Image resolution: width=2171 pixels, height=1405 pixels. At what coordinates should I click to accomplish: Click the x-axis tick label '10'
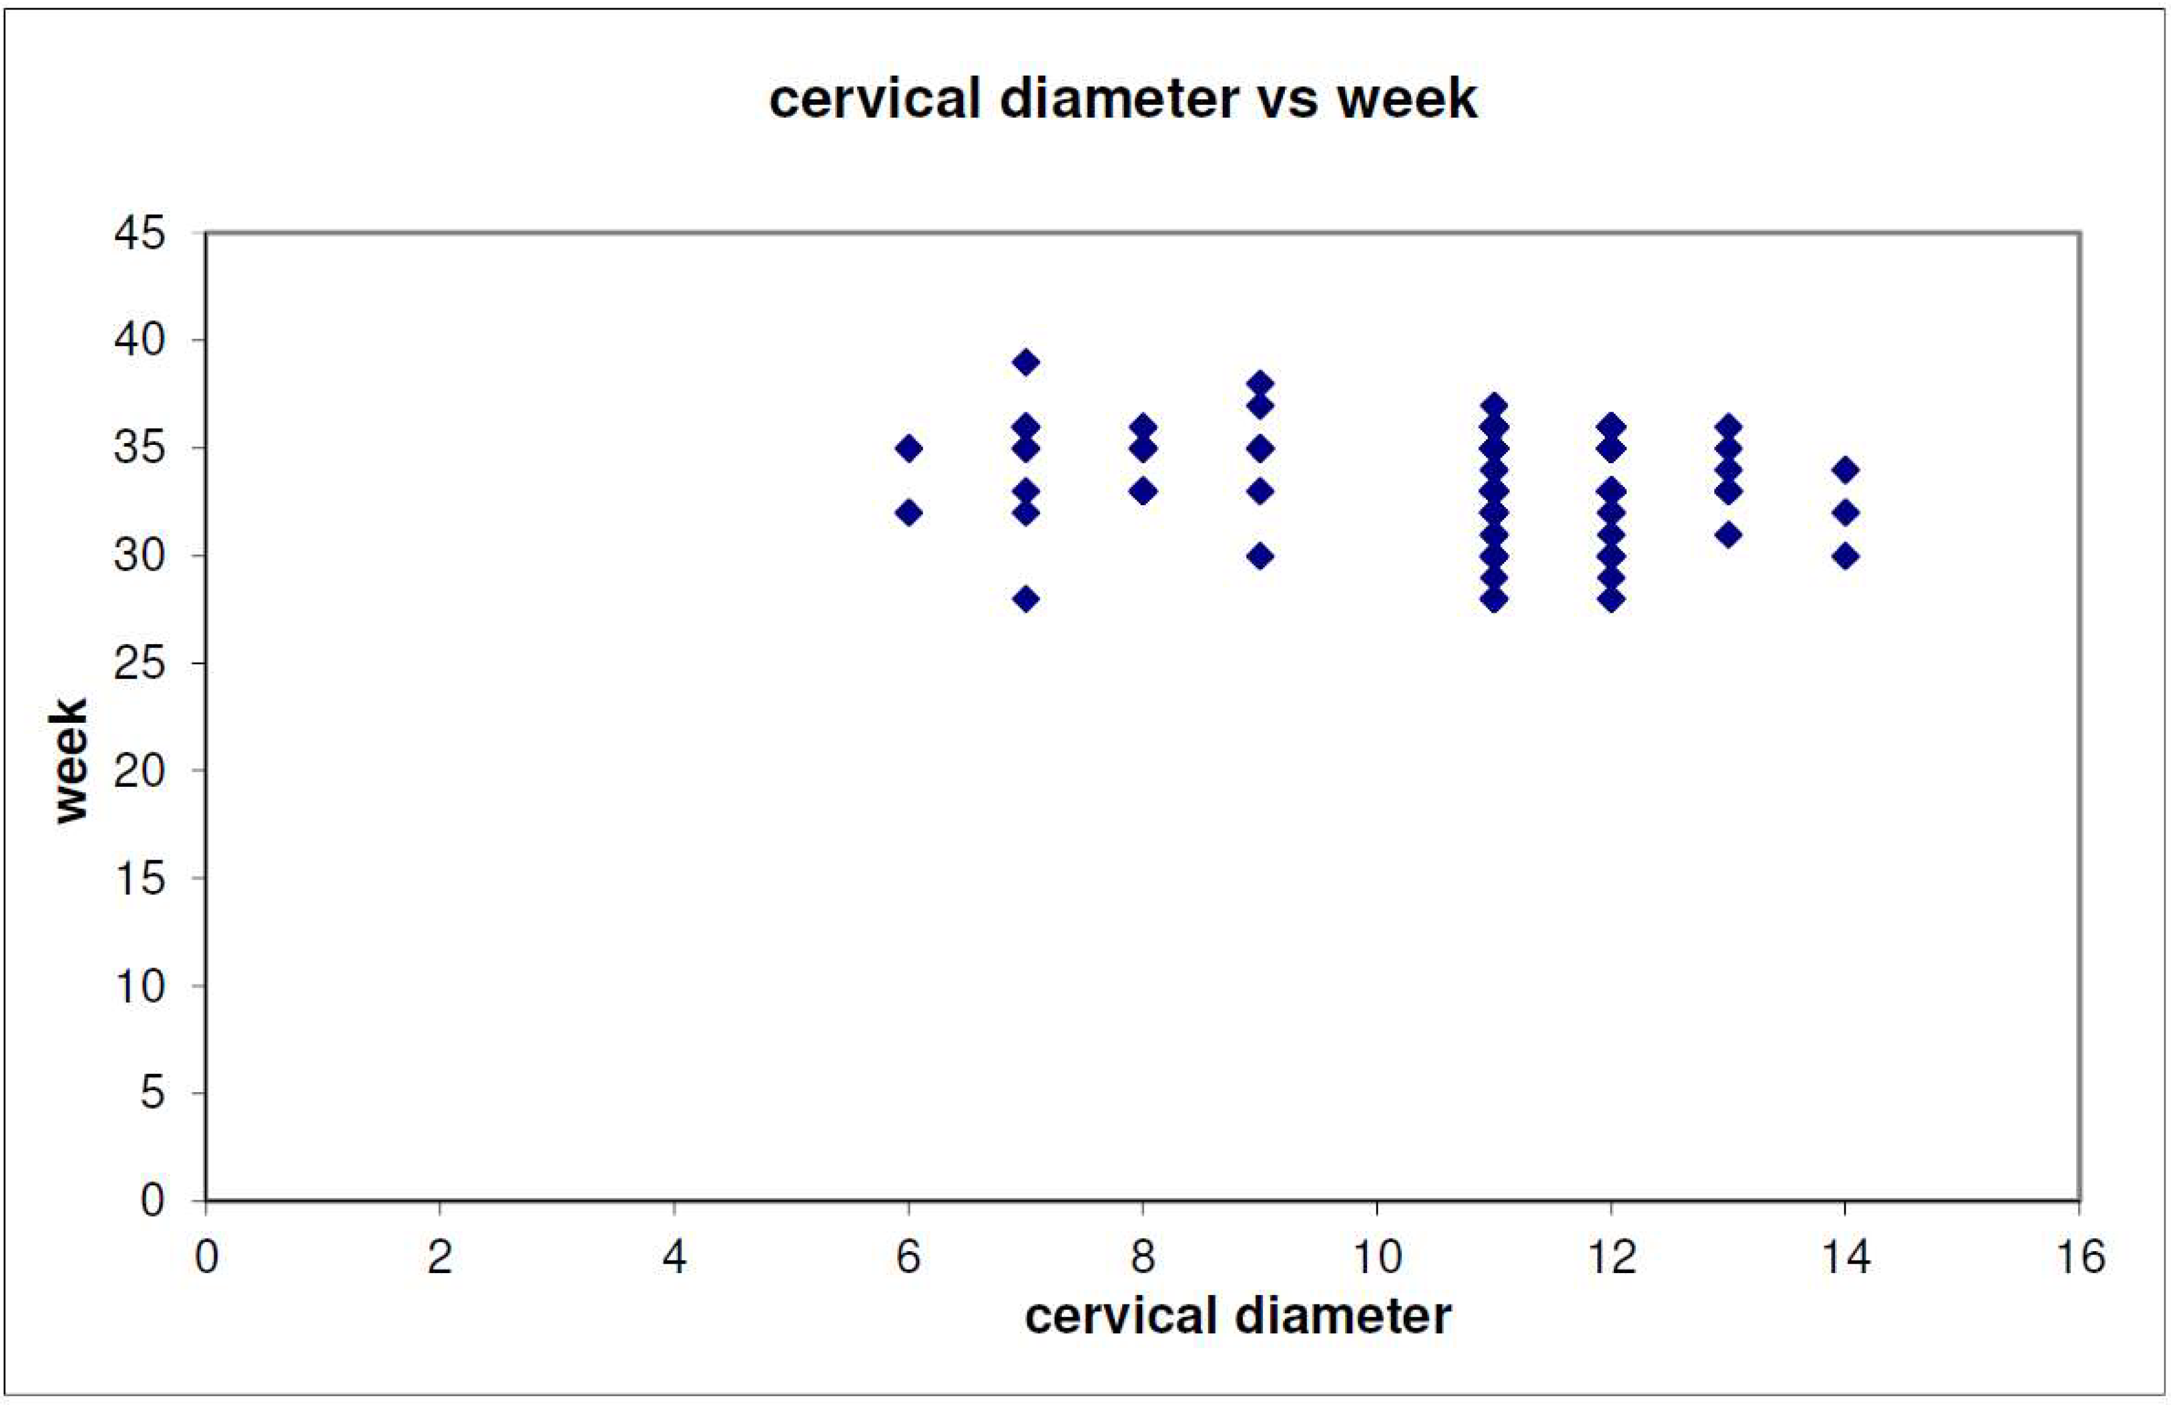[1377, 1257]
